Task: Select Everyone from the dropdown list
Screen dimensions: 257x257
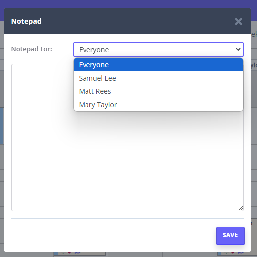Action: (x=158, y=65)
